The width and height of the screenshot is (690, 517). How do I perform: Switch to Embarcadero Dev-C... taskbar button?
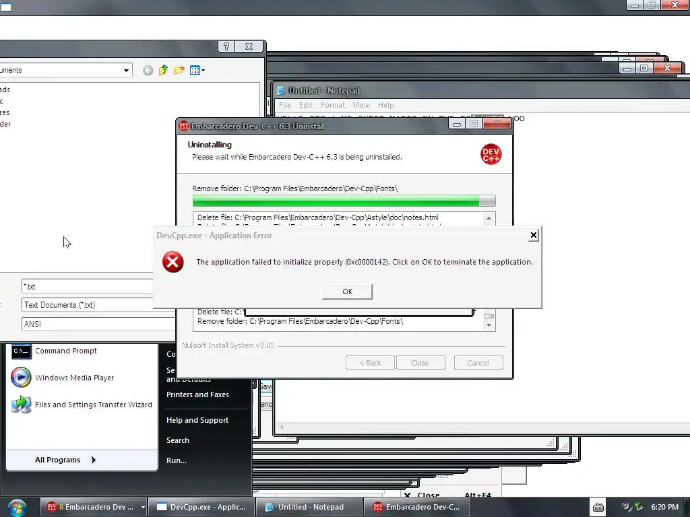point(416,507)
